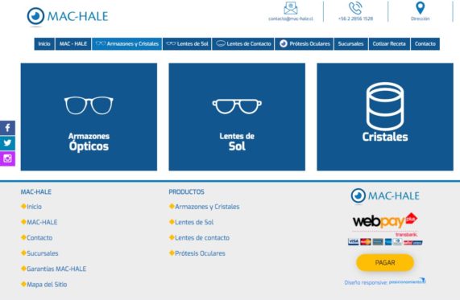Click footer Lentes de contacto link

tap(202, 238)
